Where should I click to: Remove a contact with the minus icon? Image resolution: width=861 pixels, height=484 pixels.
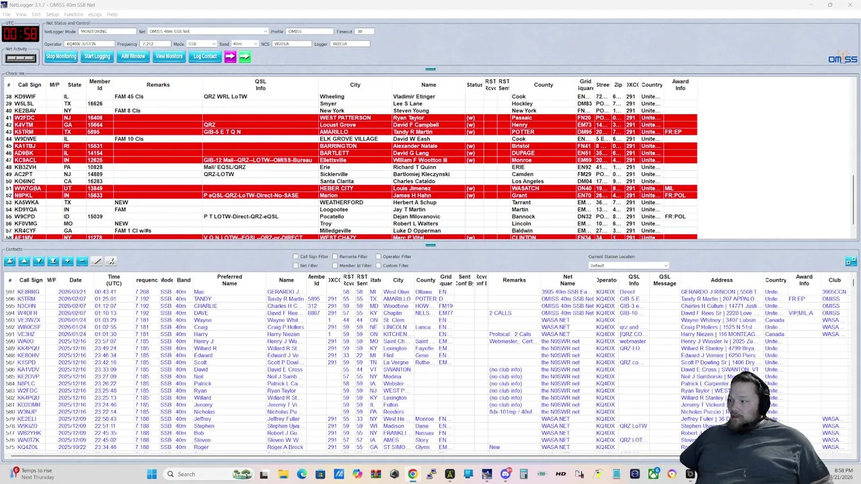[x=82, y=261]
